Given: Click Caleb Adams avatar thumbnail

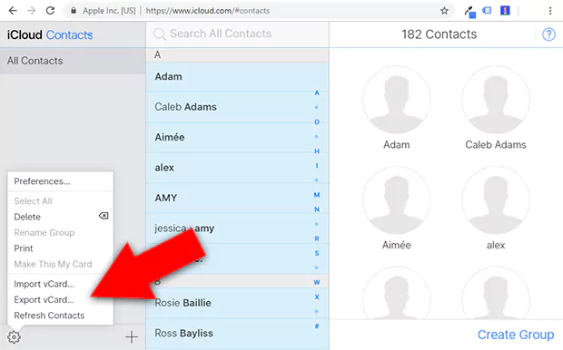Looking at the screenshot, I should coord(496,100).
